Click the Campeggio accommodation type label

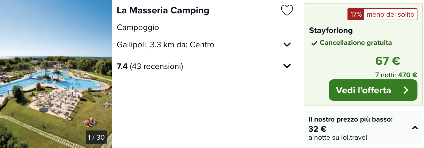click(138, 28)
